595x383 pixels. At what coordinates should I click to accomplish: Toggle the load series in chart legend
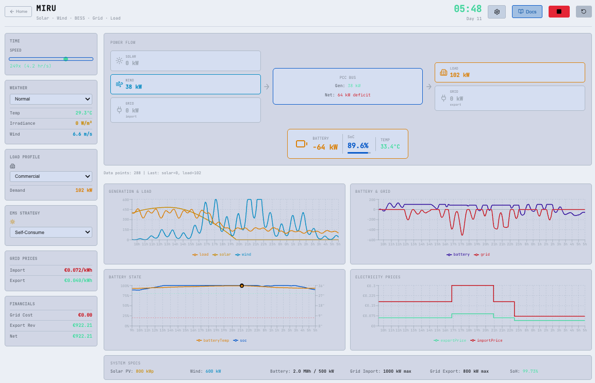coord(201,255)
